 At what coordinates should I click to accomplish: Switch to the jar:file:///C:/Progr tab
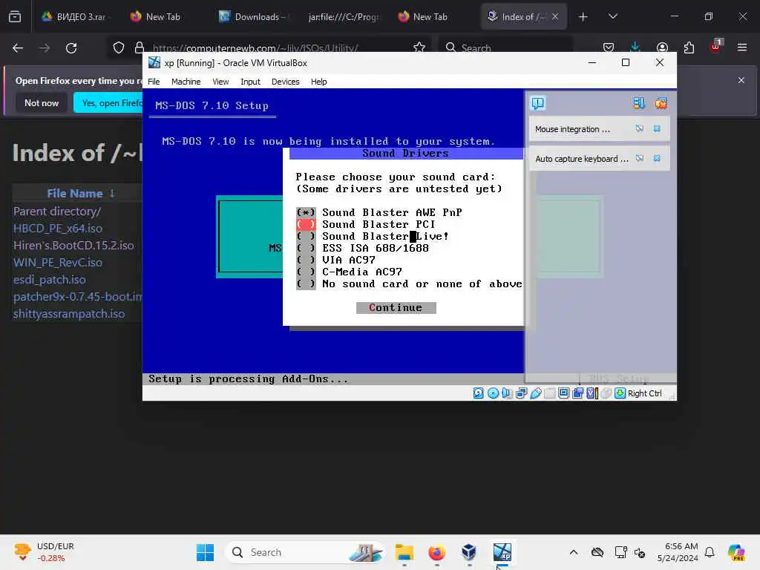(343, 16)
